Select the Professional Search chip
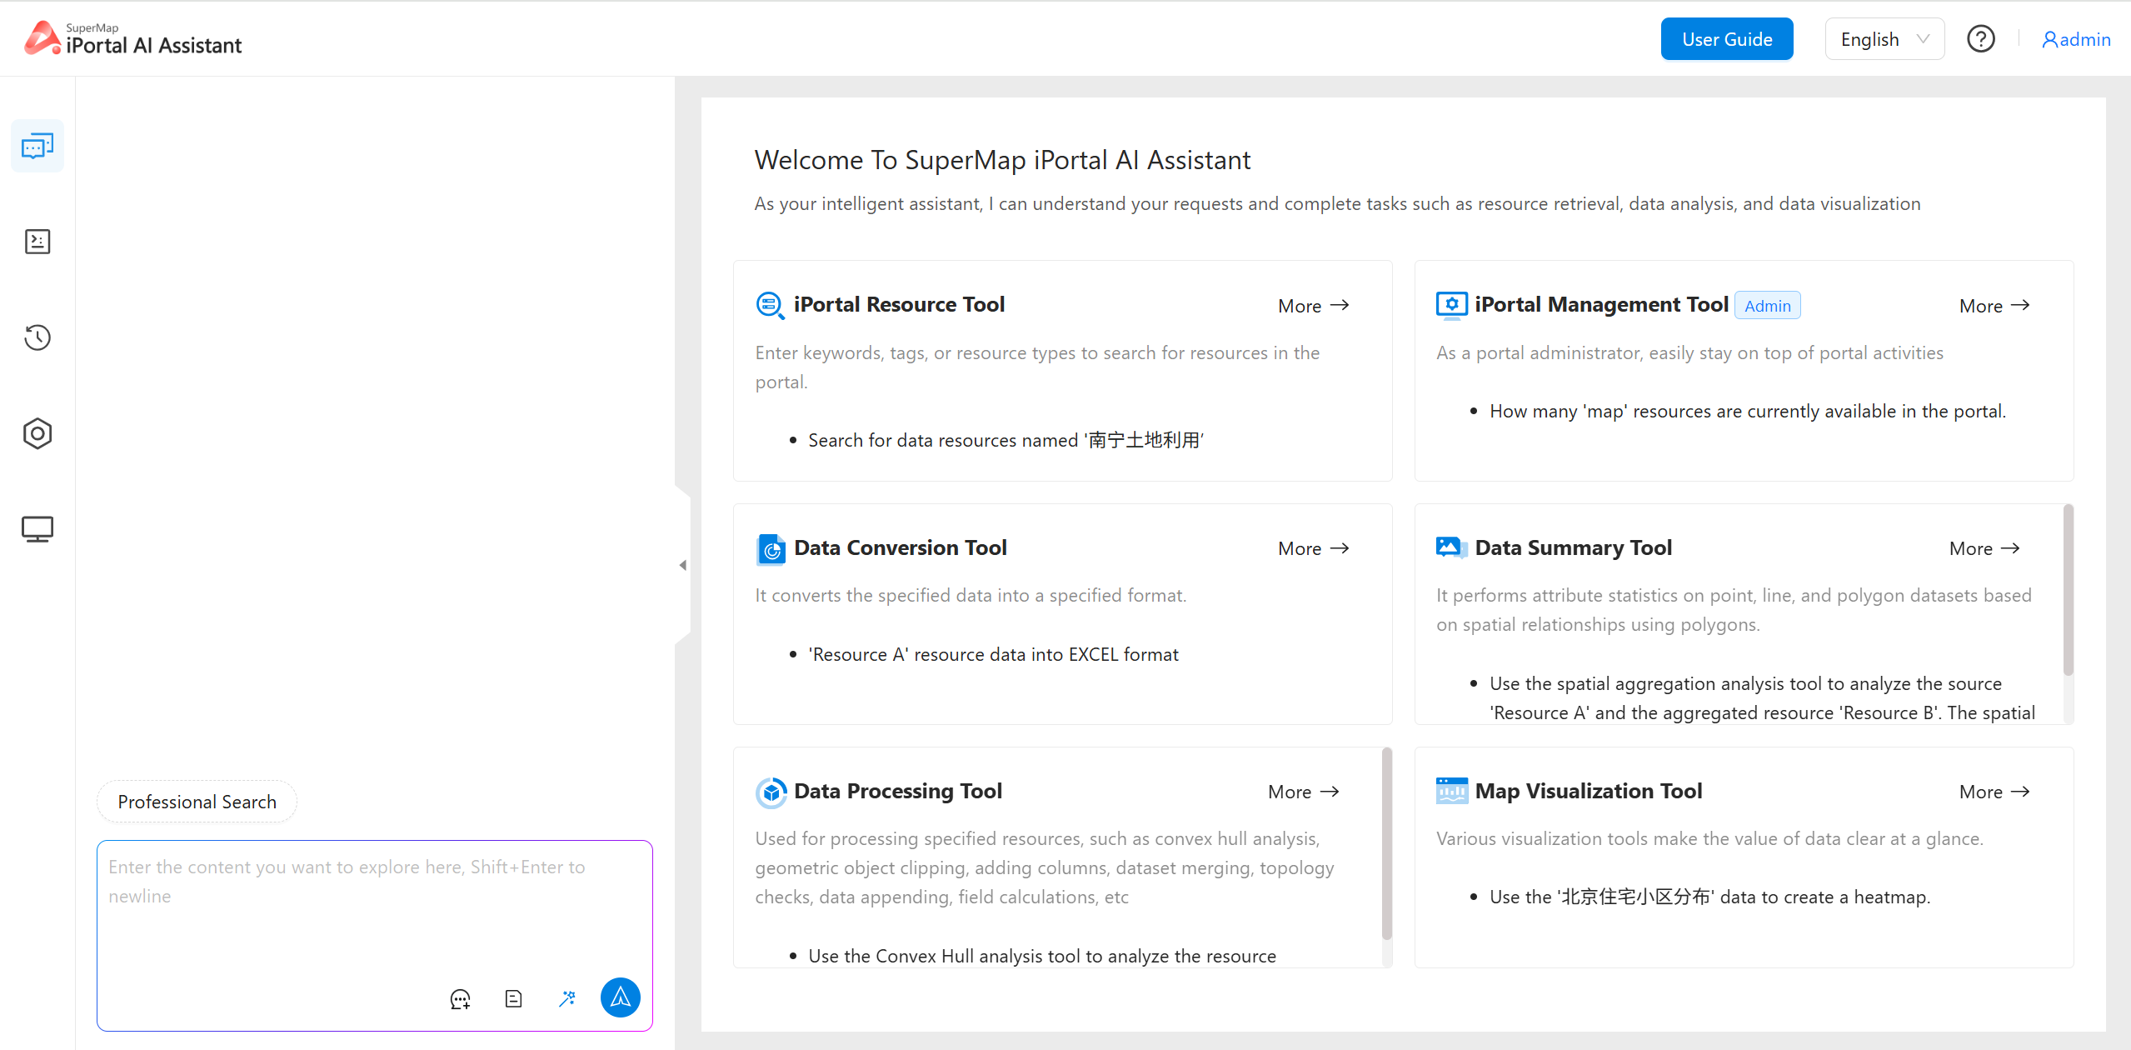This screenshot has width=2131, height=1050. coord(197,802)
